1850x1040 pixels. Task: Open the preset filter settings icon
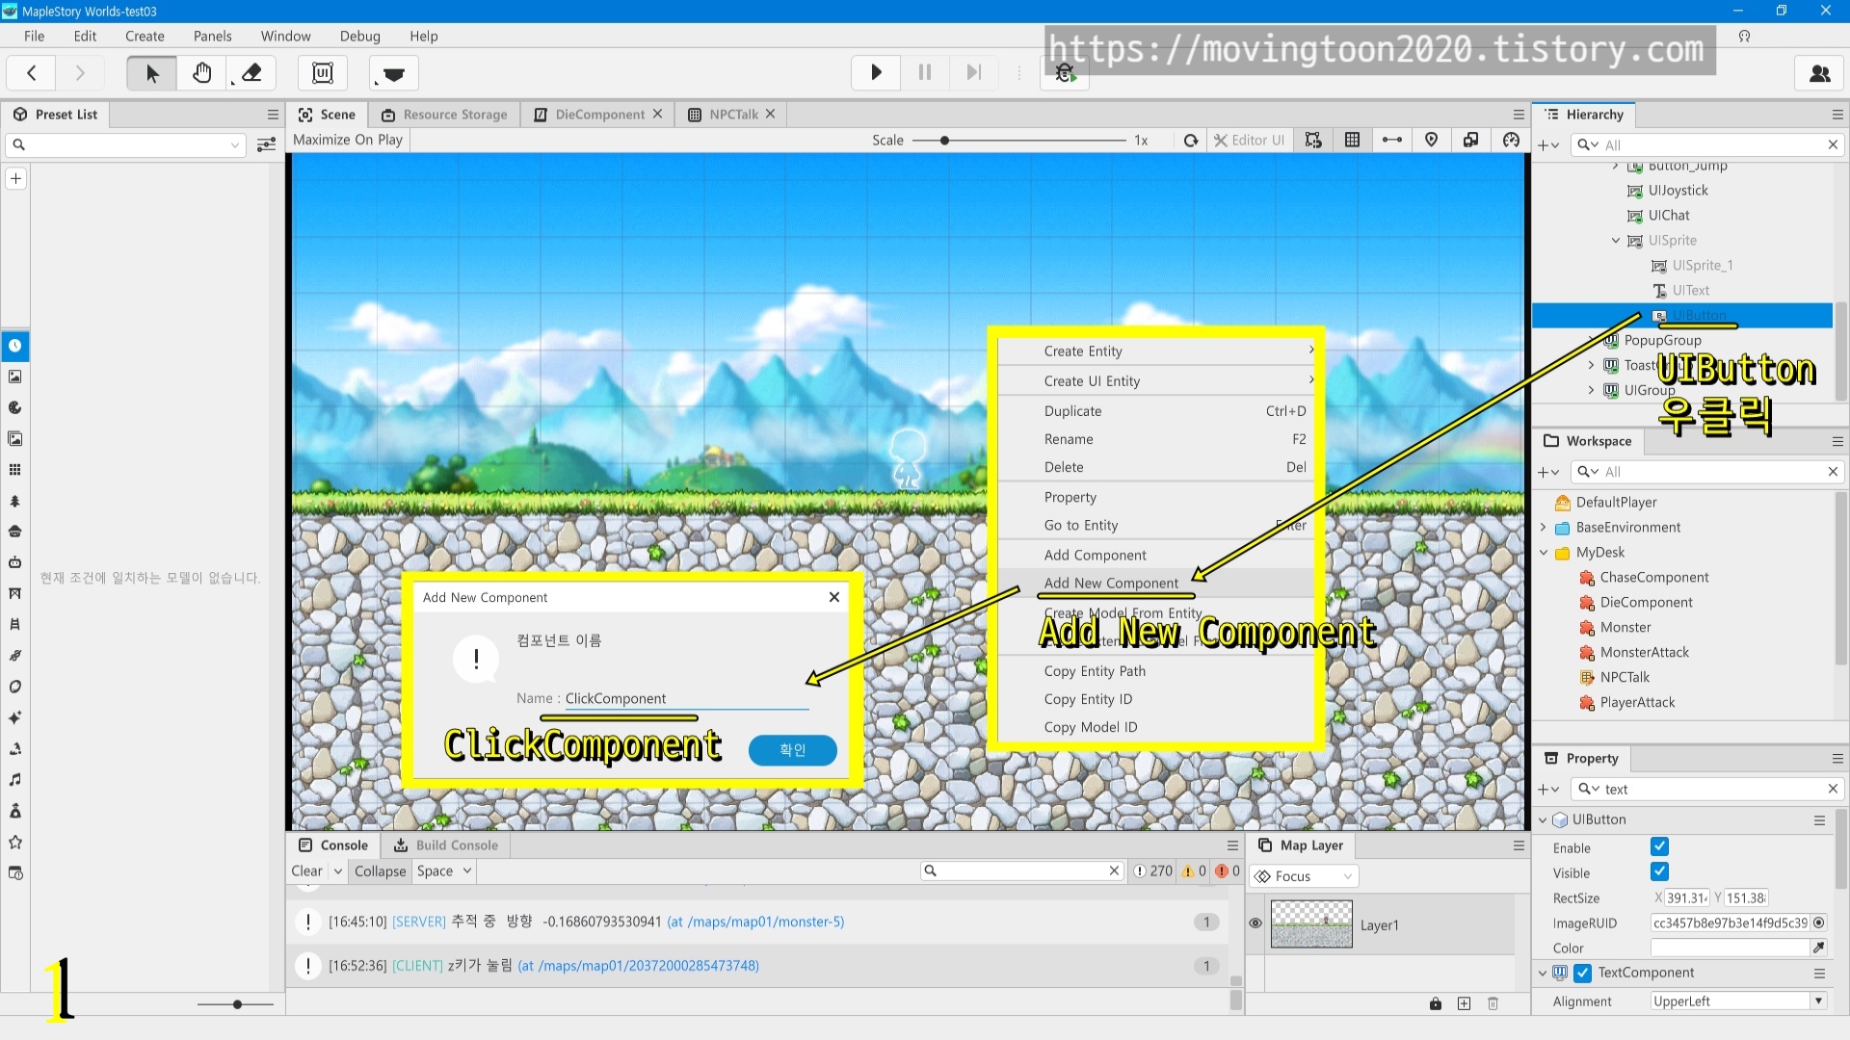click(267, 145)
